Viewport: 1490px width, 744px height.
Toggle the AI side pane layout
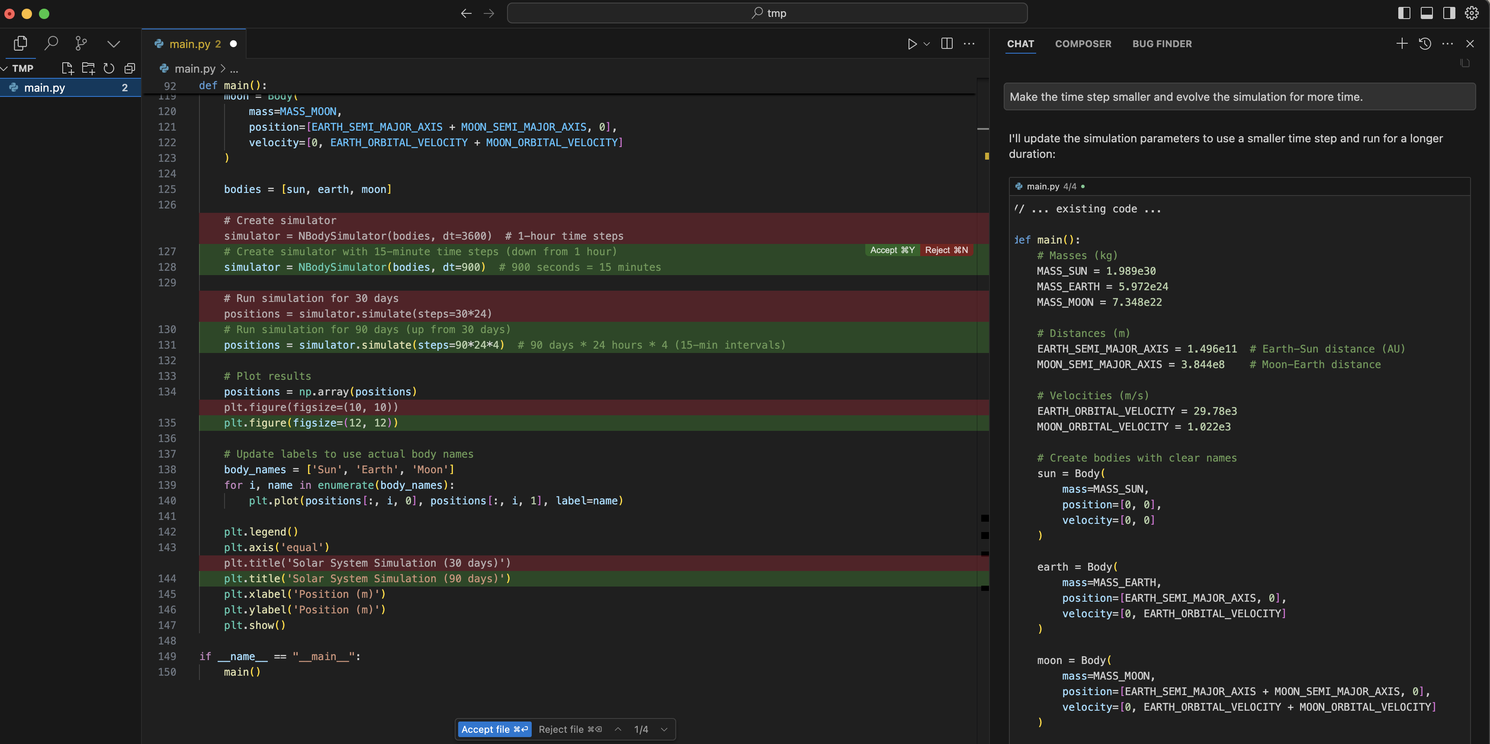[x=1449, y=13]
